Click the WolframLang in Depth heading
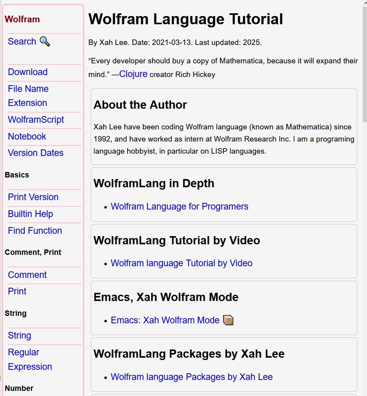 (154, 183)
